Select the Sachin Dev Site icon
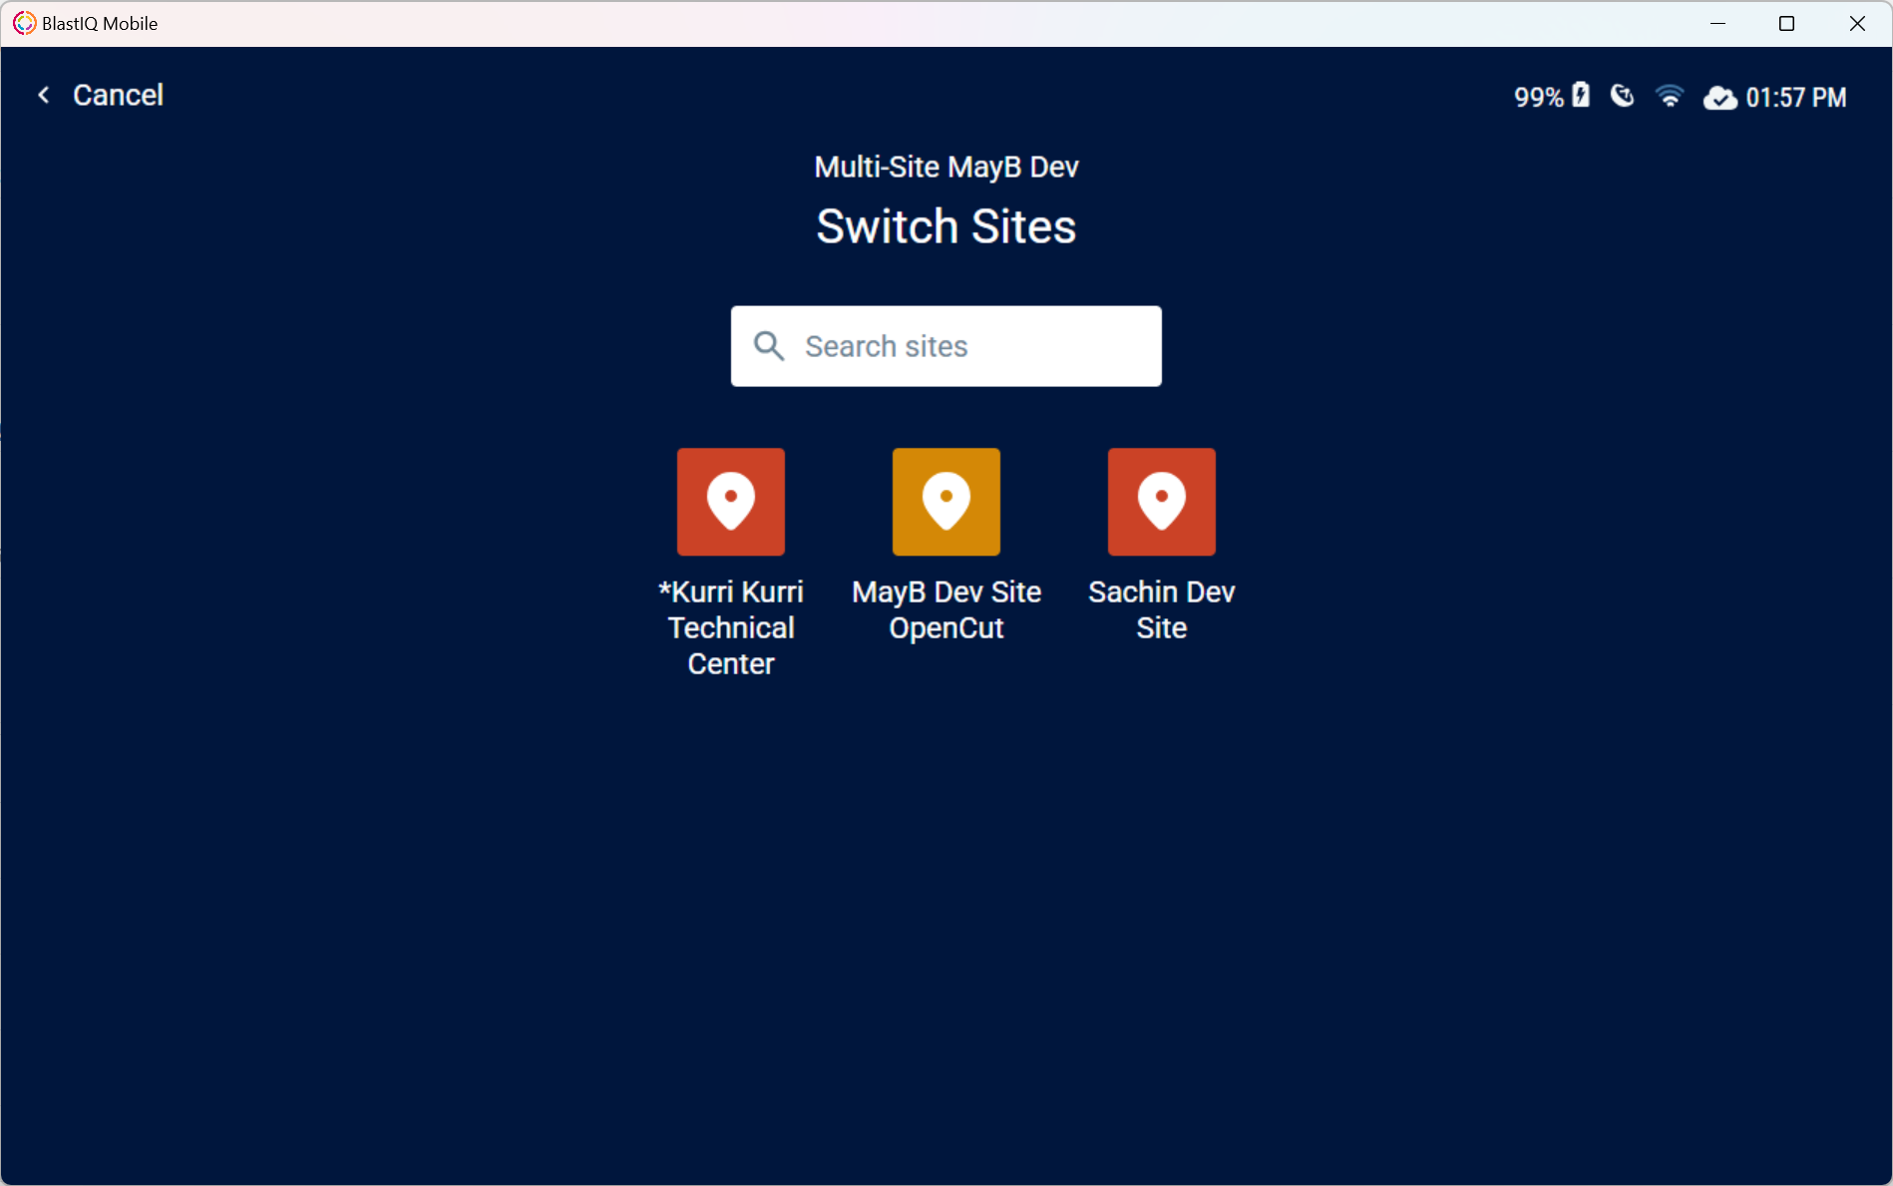The image size is (1893, 1186). click(x=1162, y=502)
